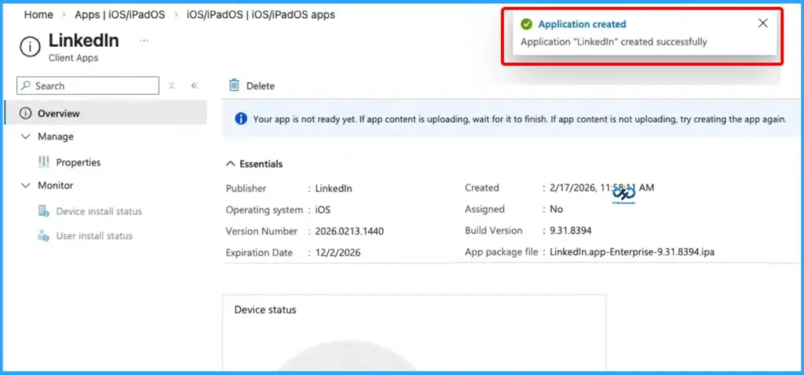
Task: Collapse the Manage section chevron
Action: tap(26, 137)
